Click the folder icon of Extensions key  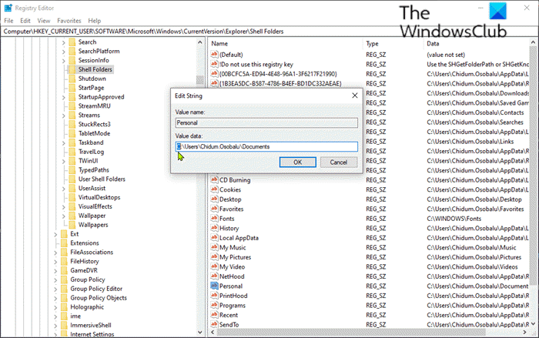pos(64,243)
